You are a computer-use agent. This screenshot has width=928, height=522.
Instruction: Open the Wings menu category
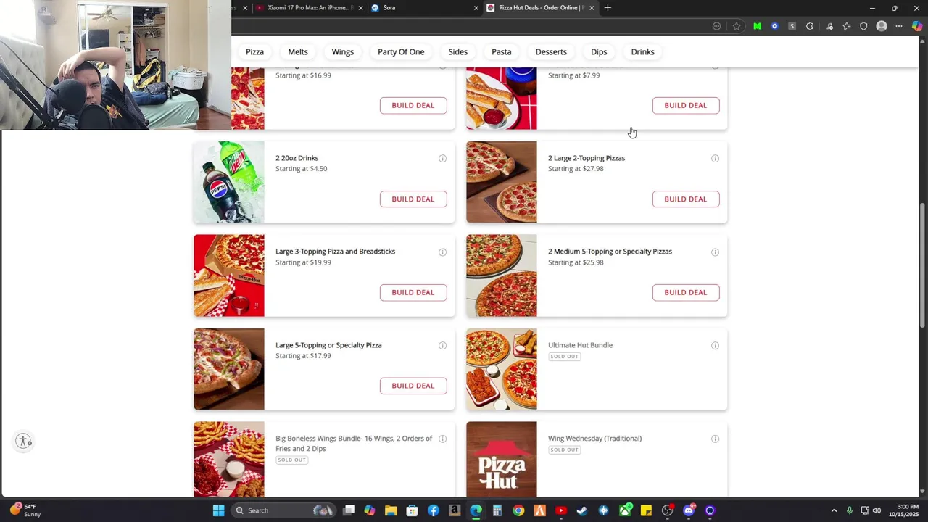[x=343, y=51]
